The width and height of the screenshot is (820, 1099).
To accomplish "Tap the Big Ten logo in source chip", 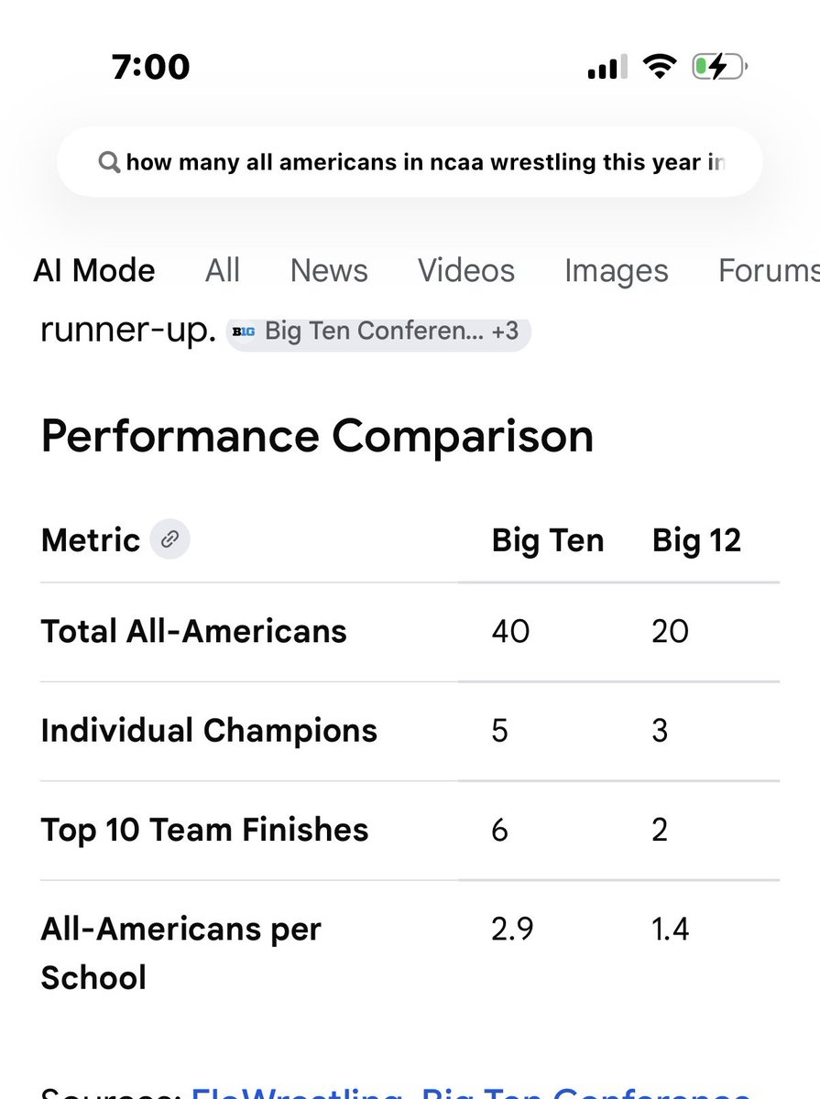I will pyautogui.click(x=244, y=332).
